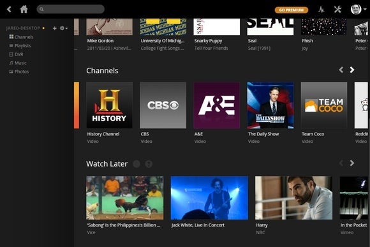Click the Team Coco title text
370x247 pixels.
(x=313, y=134)
